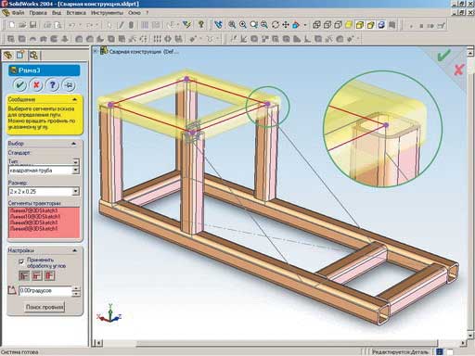The width and height of the screenshot is (475, 356).
Task: Expand the Сварная конструкция flyout tree
Action: (x=96, y=51)
